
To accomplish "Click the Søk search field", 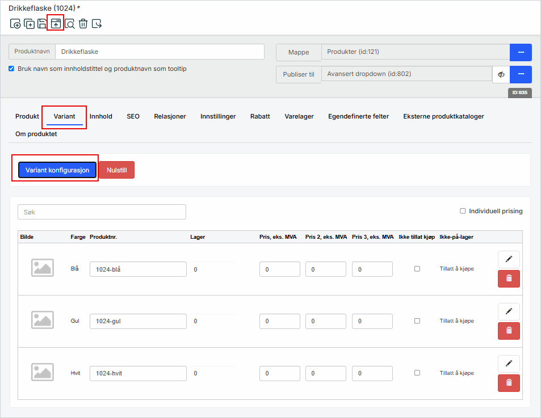I will click(102, 212).
